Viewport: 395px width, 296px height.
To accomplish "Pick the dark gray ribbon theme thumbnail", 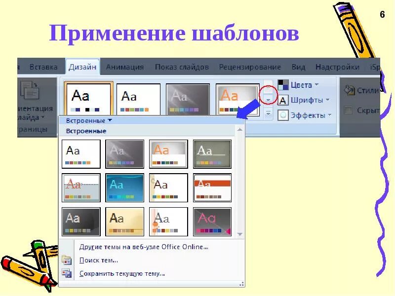I will 188,100.
